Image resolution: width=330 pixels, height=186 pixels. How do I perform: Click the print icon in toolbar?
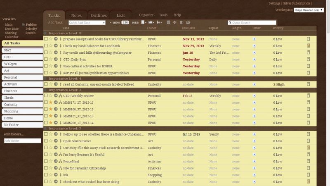click(188, 22)
